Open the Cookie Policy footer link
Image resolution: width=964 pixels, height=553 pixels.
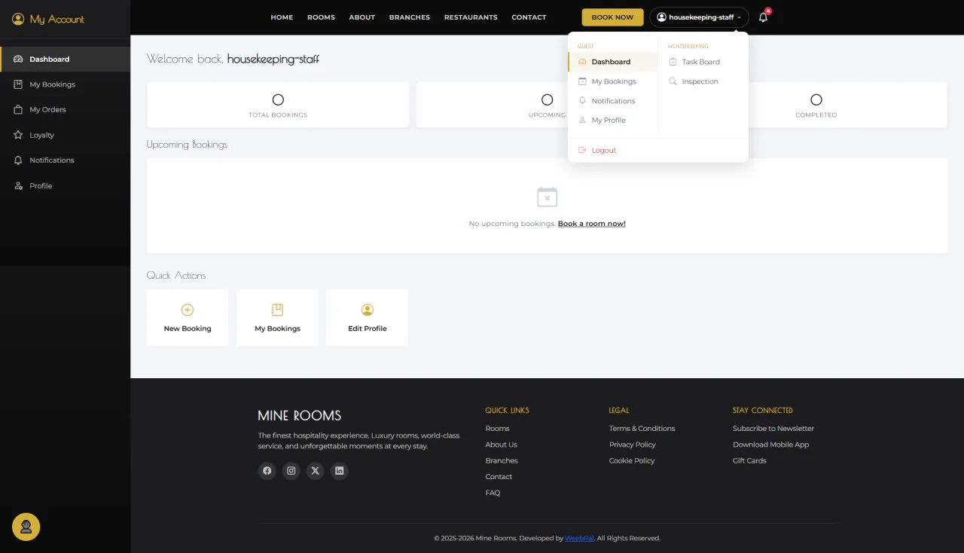click(632, 460)
